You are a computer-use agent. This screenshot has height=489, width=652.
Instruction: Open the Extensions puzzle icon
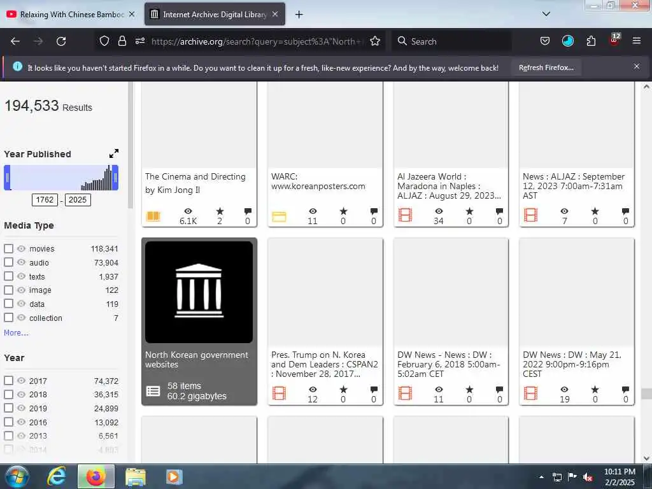[591, 41]
